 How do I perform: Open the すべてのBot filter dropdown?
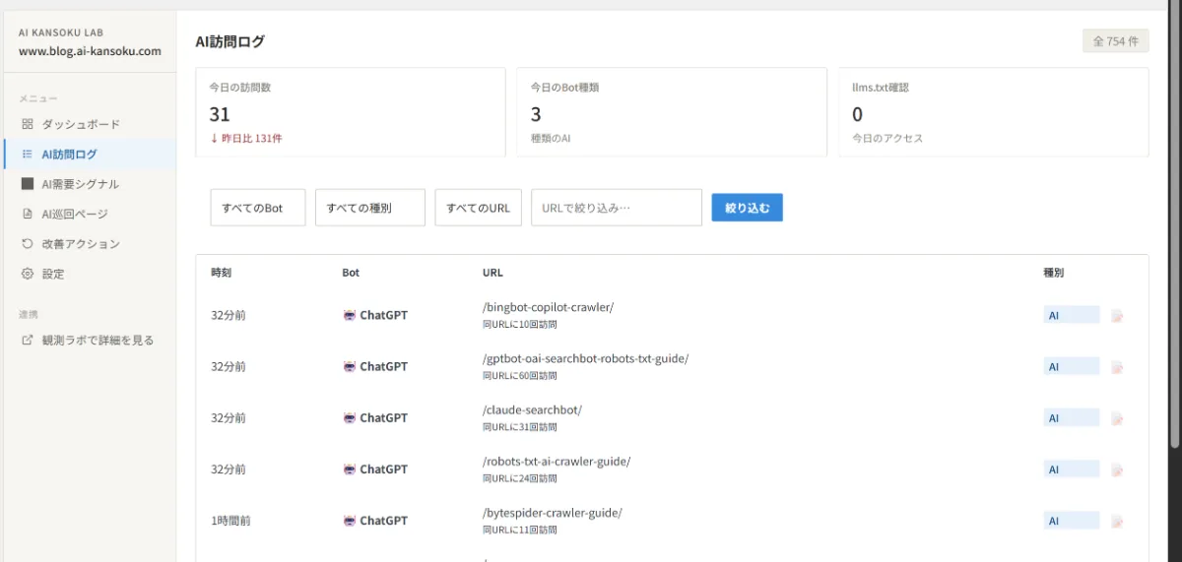258,208
